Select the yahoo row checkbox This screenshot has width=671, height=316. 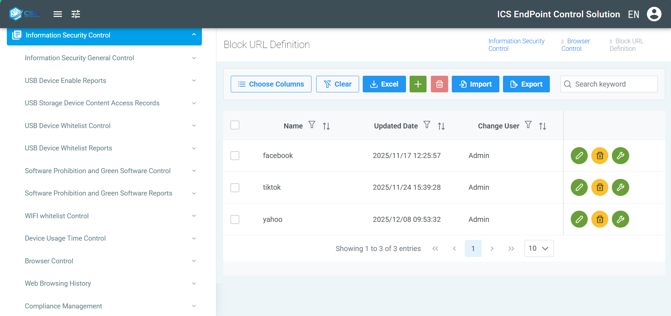(x=235, y=219)
